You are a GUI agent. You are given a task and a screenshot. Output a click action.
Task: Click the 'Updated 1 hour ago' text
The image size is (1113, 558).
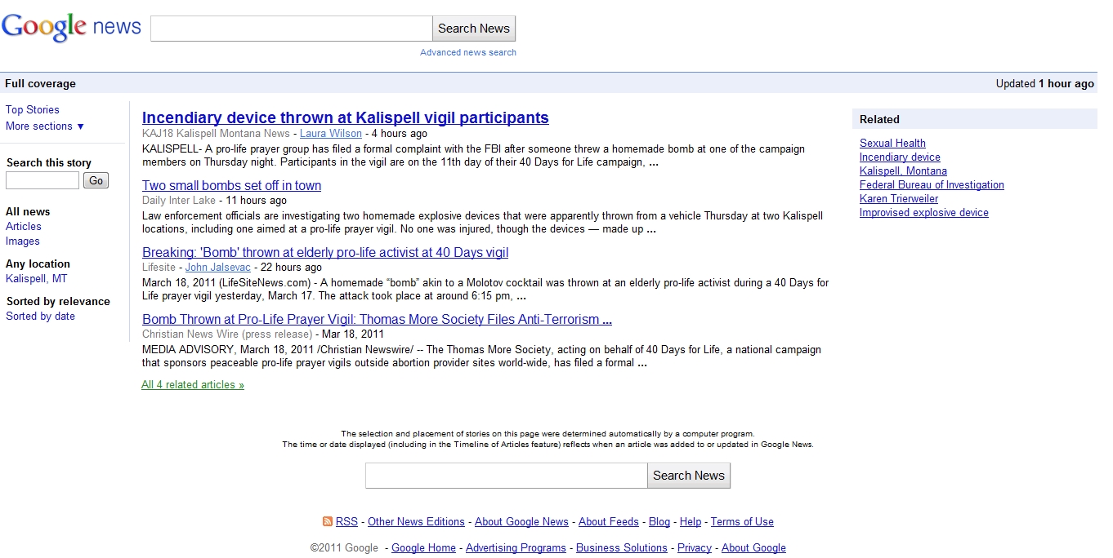[1044, 83]
